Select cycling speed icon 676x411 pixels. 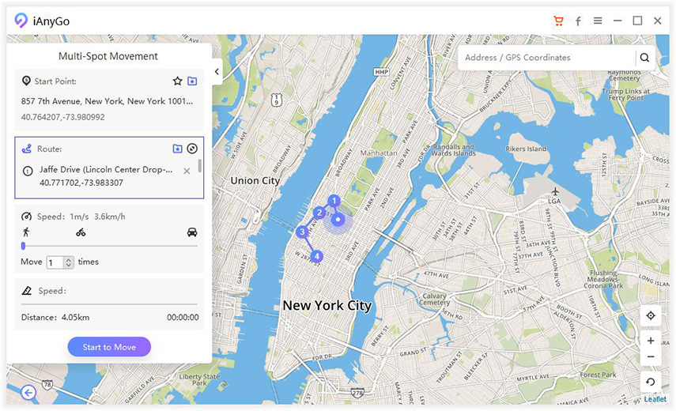[81, 232]
